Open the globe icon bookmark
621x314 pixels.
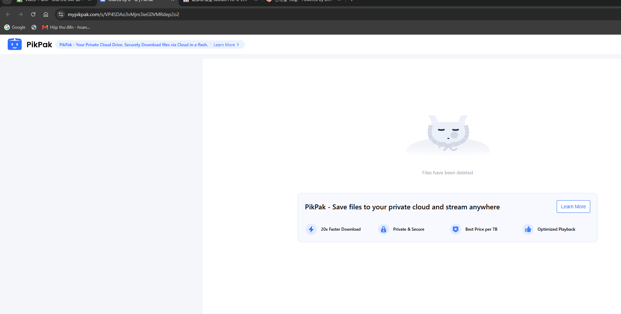pos(34,27)
